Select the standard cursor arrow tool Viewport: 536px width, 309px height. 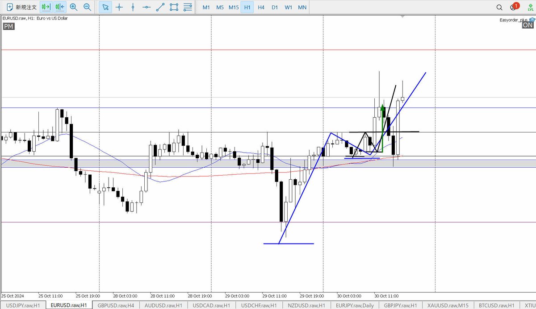point(105,7)
